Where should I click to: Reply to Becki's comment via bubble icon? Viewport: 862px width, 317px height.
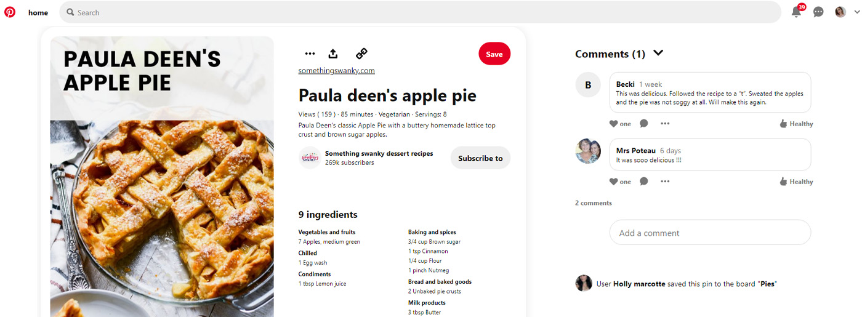click(x=643, y=124)
